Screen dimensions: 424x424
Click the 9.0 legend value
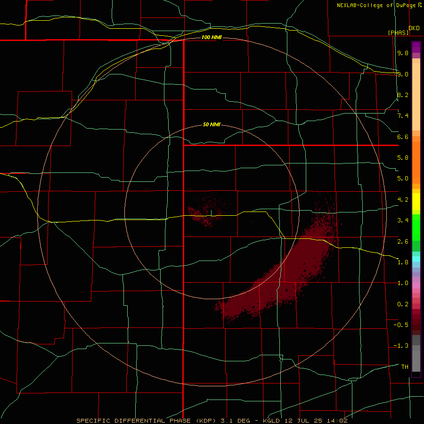point(403,74)
